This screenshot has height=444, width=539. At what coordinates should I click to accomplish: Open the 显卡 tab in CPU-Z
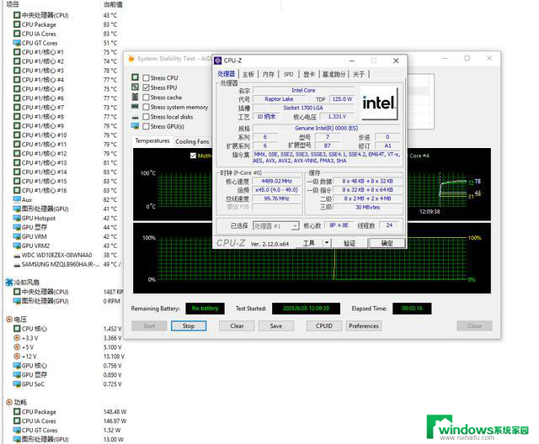coord(309,74)
